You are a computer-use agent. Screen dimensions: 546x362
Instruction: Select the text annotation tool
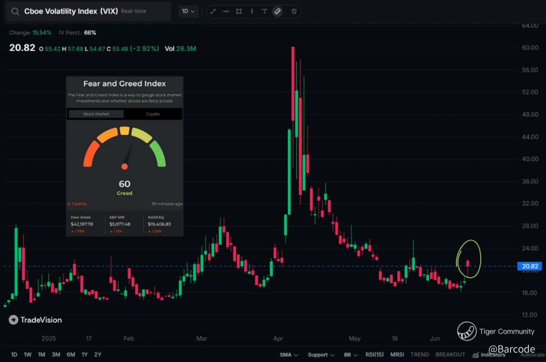pyautogui.click(x=264, y=11)
